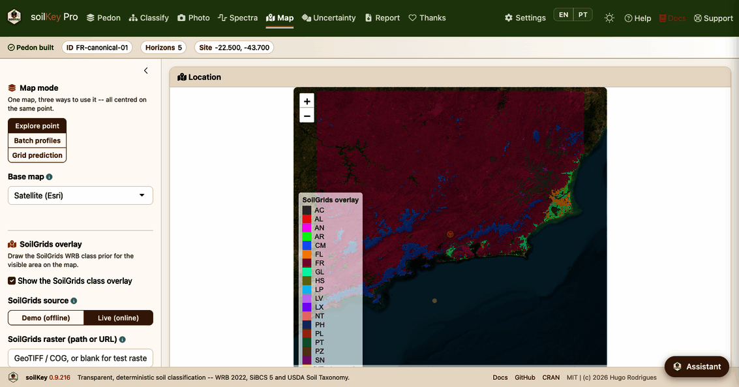Open the footer CRAN link
Image resolution: width=739 pixels, height=387 pixels.
[x=550, y=378]
